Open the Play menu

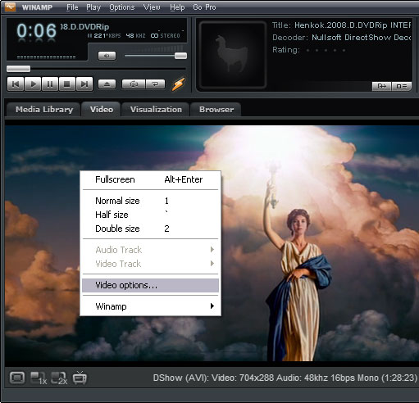(93, 7)
